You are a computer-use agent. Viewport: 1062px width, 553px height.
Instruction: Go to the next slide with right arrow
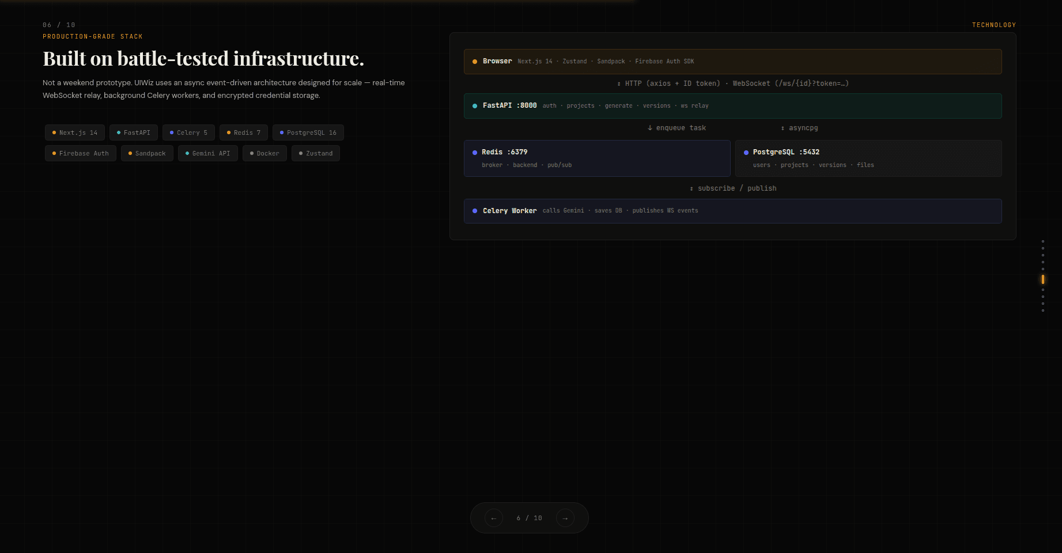tap(565, 518)
